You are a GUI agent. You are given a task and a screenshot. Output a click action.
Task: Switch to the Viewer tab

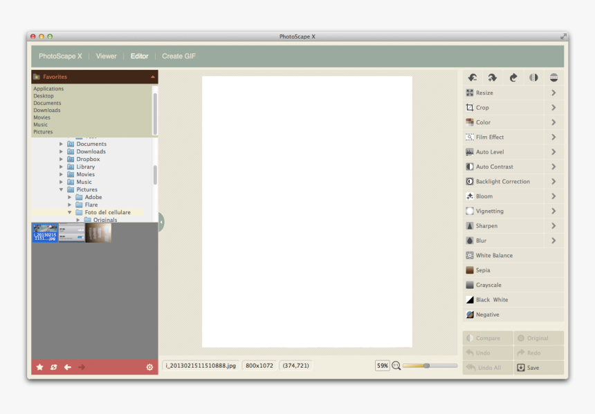pyautogui.click(x=106, y=56)
